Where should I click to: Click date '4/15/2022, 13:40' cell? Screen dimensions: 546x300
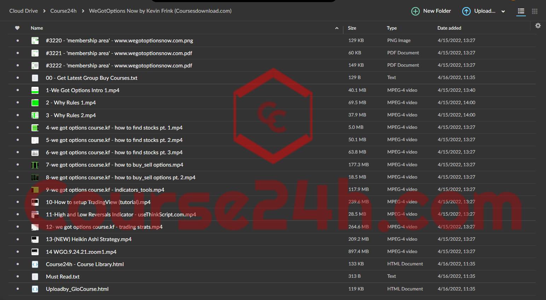[457, 90]
